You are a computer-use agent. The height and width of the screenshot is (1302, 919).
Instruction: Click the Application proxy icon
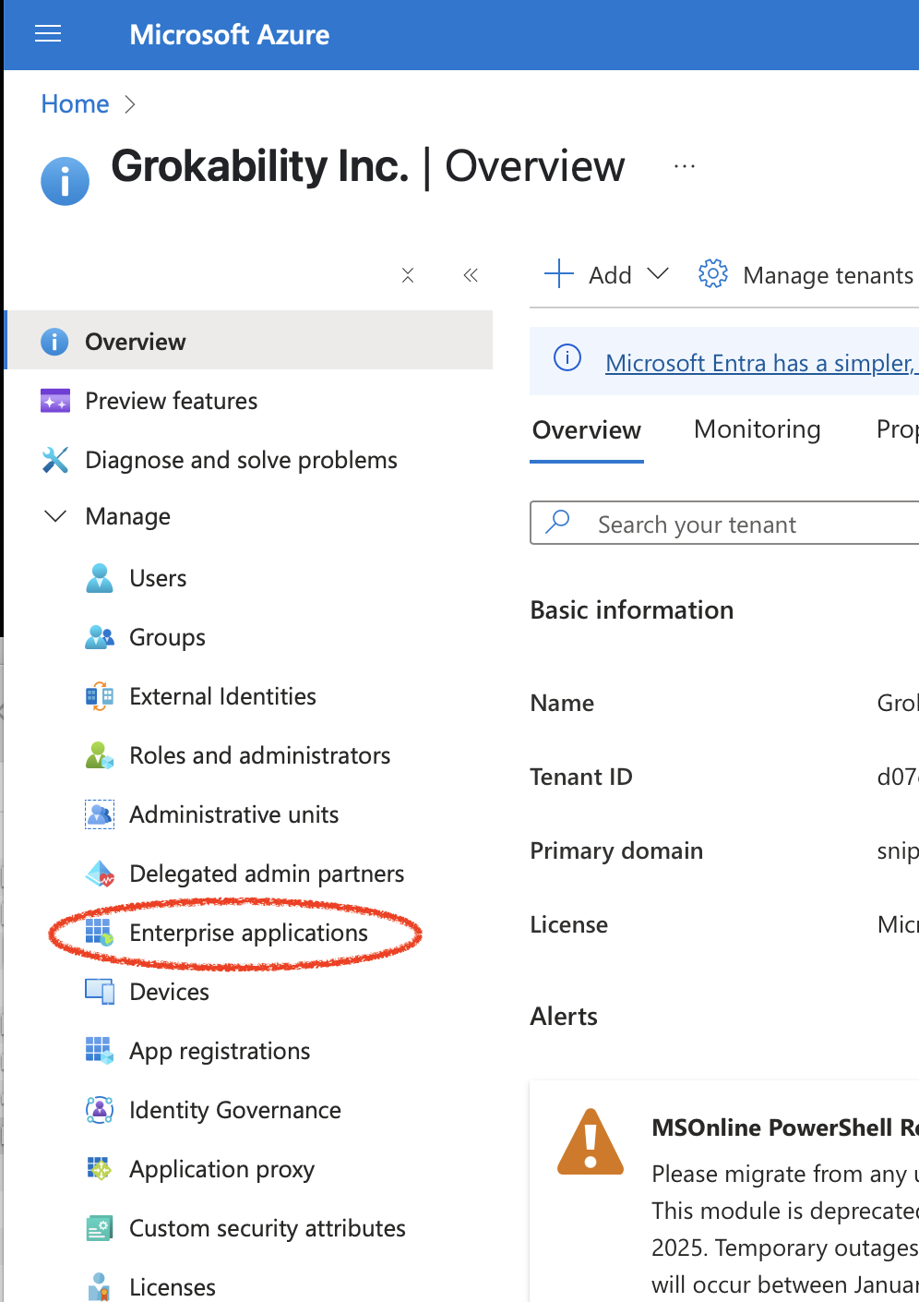pyautogui.click(x=100, y=1169)
